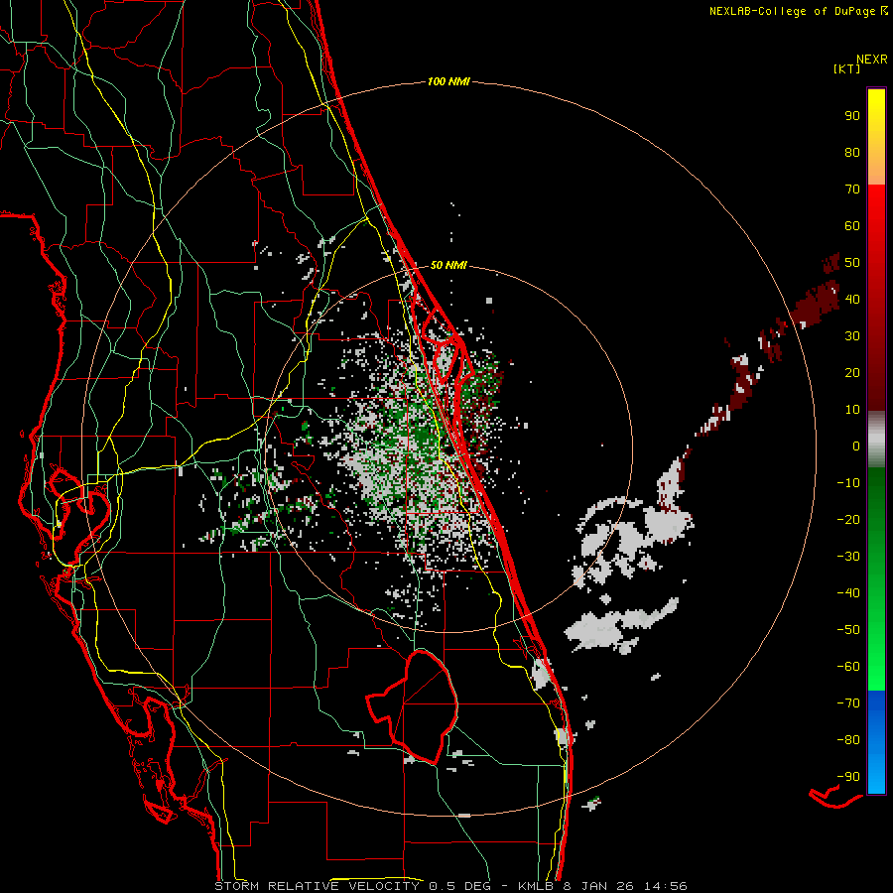The height and width of the screenshot is (893, 893).
Task: Pick the gray zero-velocity color bar segment
Action: point(876,440)
